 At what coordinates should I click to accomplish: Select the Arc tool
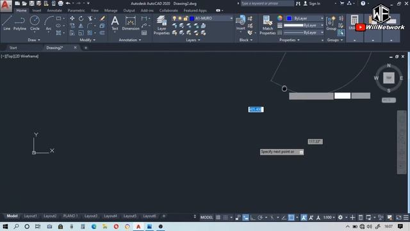click(49, 23)
